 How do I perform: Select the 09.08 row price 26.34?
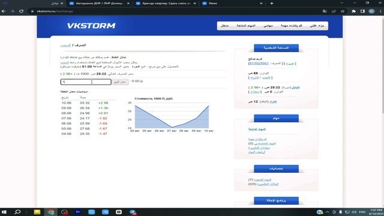(x=85, y=108)
